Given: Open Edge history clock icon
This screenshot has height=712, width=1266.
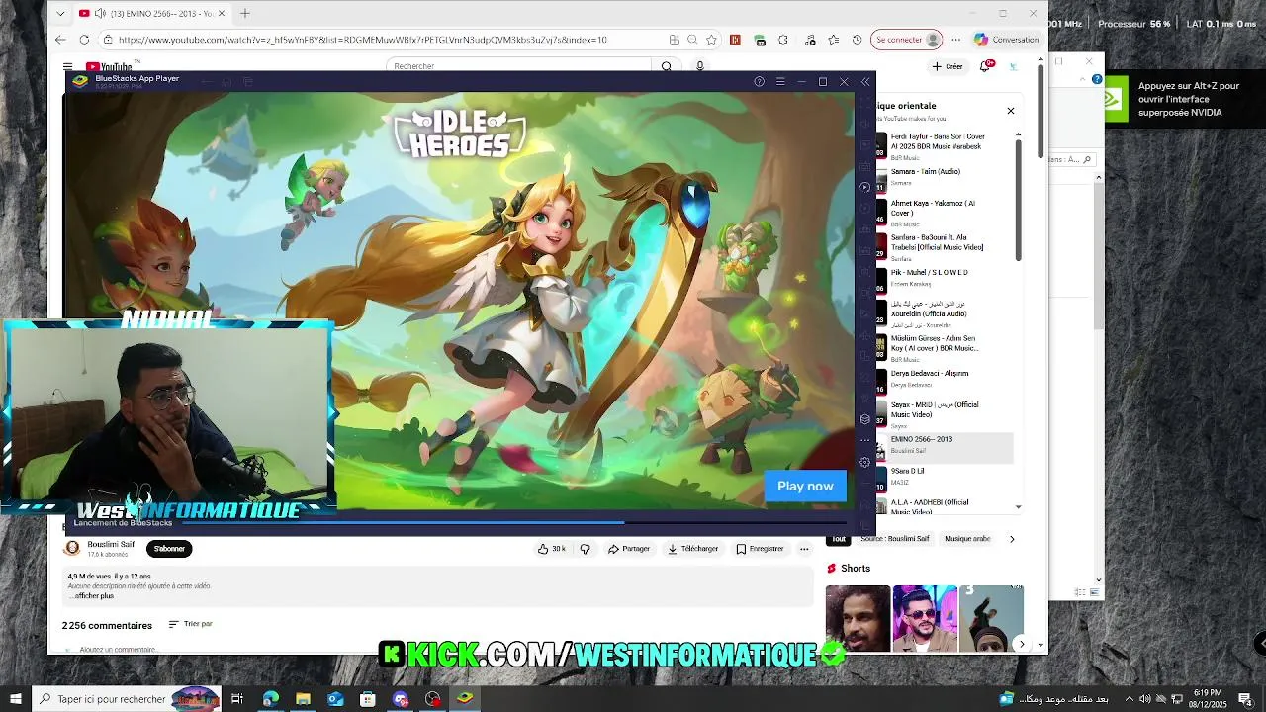Looking at the screenshot, I should (857, 40).
